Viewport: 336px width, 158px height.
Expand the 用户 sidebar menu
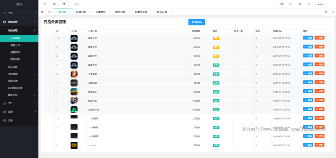click(19, 103)
